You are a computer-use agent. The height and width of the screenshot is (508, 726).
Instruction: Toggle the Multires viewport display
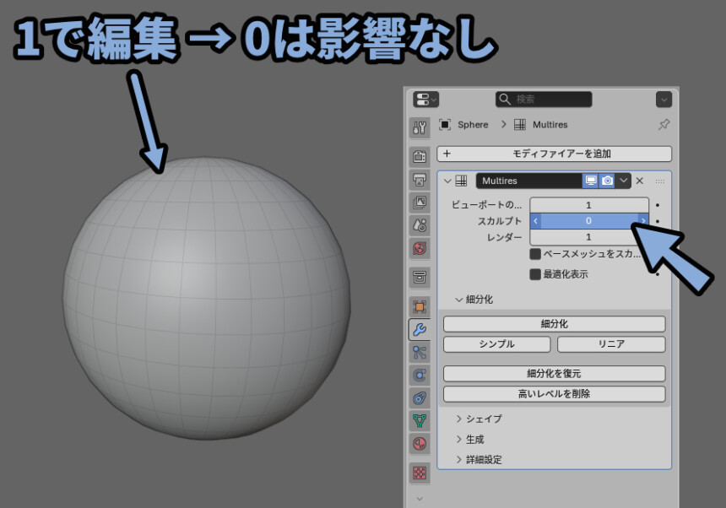[x=591, y=181]
